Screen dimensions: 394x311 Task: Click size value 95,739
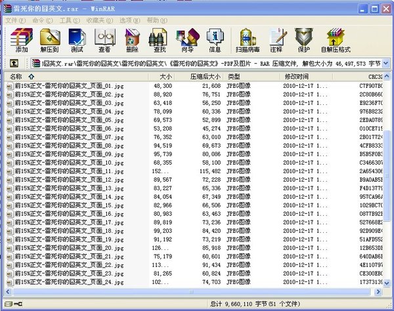pos(163,154)
